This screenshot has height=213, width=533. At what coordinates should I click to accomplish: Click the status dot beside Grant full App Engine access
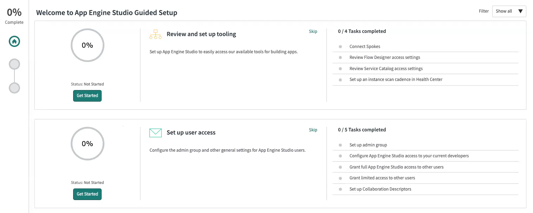(340, 167)
